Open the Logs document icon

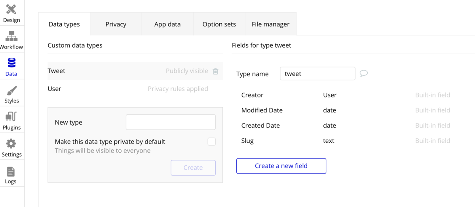click(x=11, y=172)
